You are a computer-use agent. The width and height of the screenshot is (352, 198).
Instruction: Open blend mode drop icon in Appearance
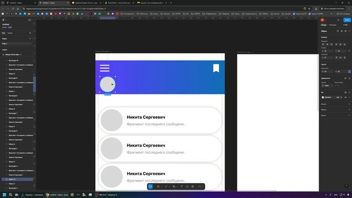(349, 78)
